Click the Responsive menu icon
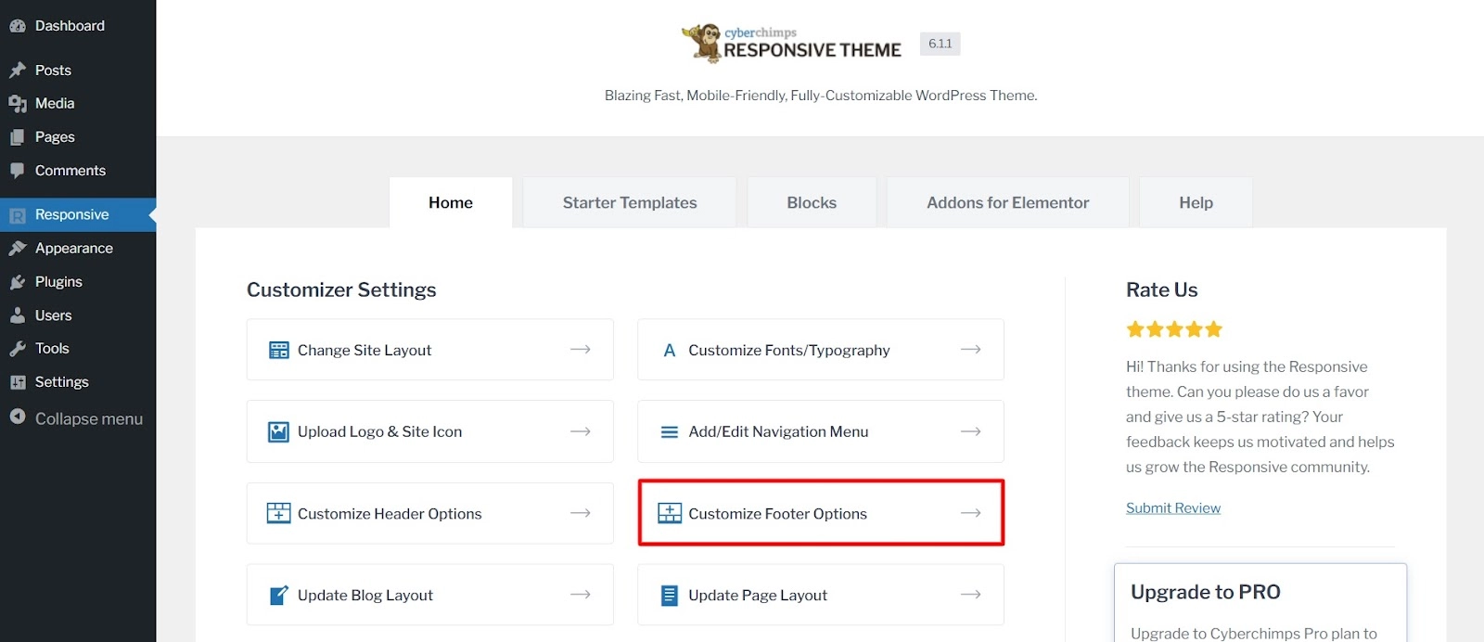1484x642 pixels. click(x=17, y=215)
